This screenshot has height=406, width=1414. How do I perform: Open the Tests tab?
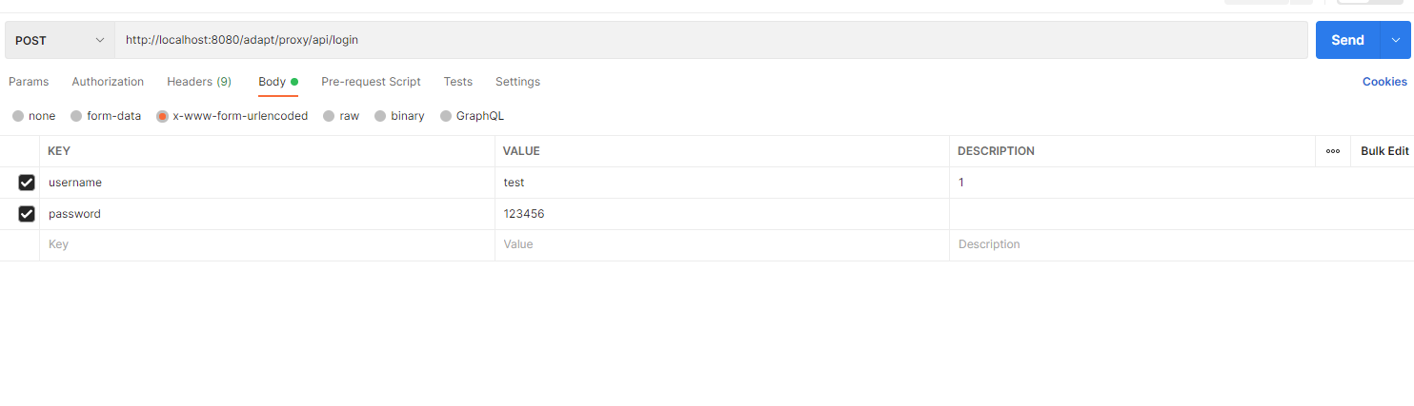[458, 82]
